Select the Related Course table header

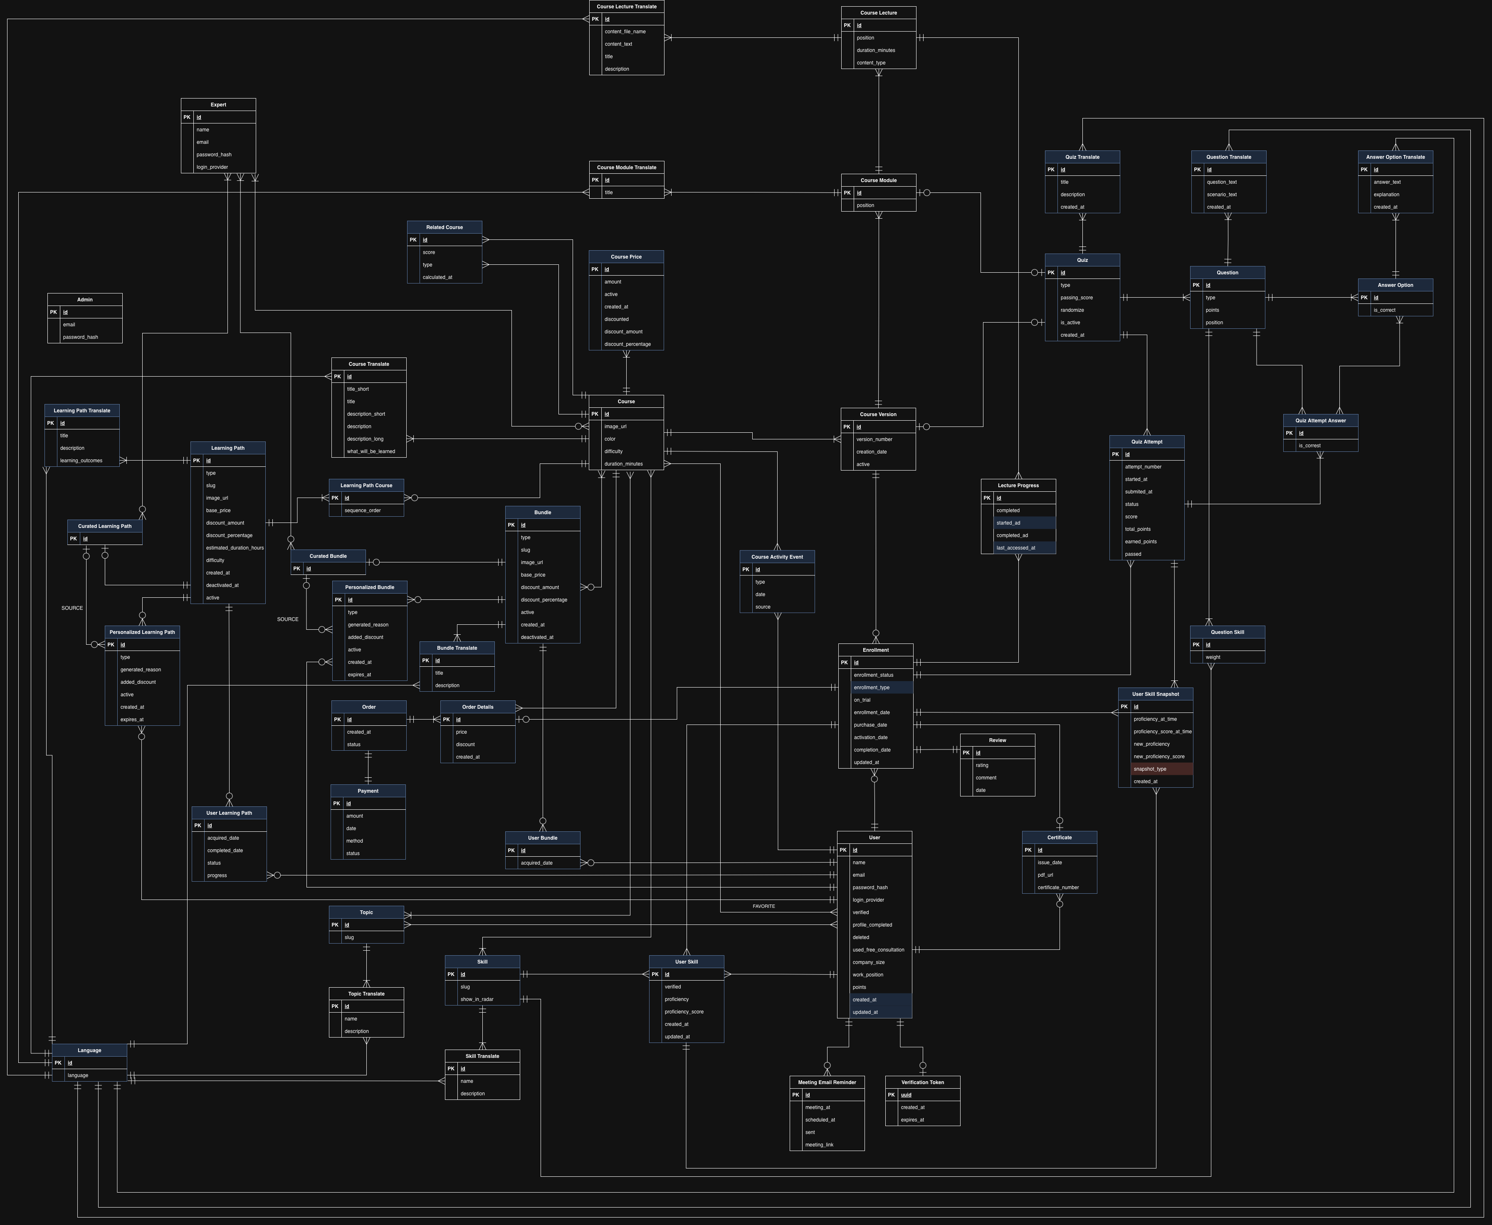[x=445, y=227]
